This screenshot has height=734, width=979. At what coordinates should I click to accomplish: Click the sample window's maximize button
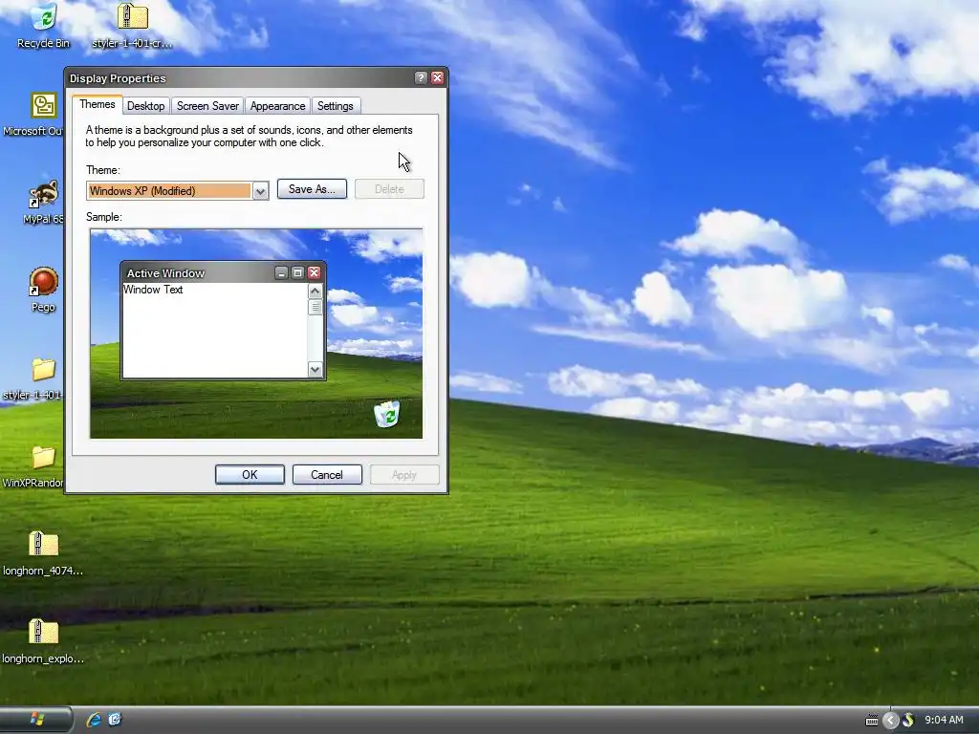(298, 272)
